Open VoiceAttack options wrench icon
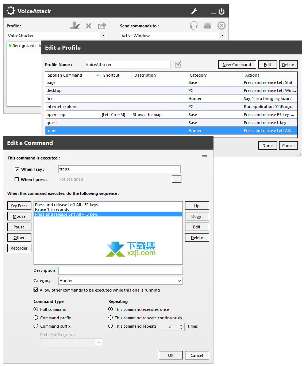 click(194, 11)
